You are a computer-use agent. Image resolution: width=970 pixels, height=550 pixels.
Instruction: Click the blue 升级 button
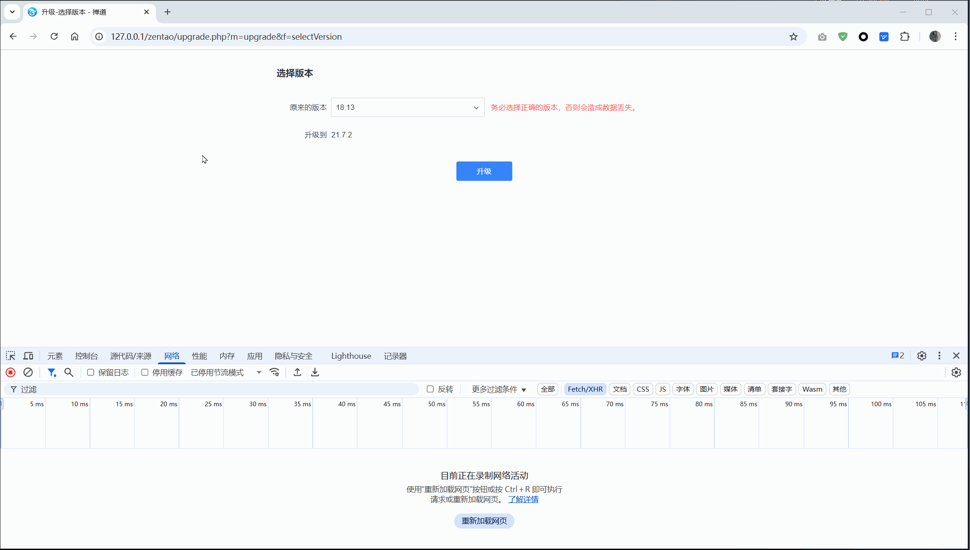point(484,171)
